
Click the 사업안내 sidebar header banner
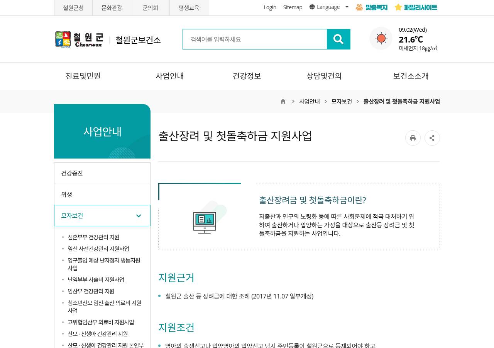(102, 131)
